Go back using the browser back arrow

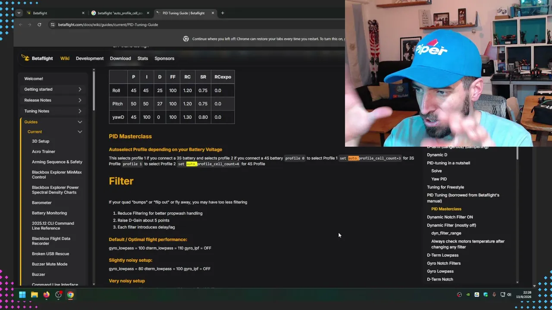pos(20,25)
